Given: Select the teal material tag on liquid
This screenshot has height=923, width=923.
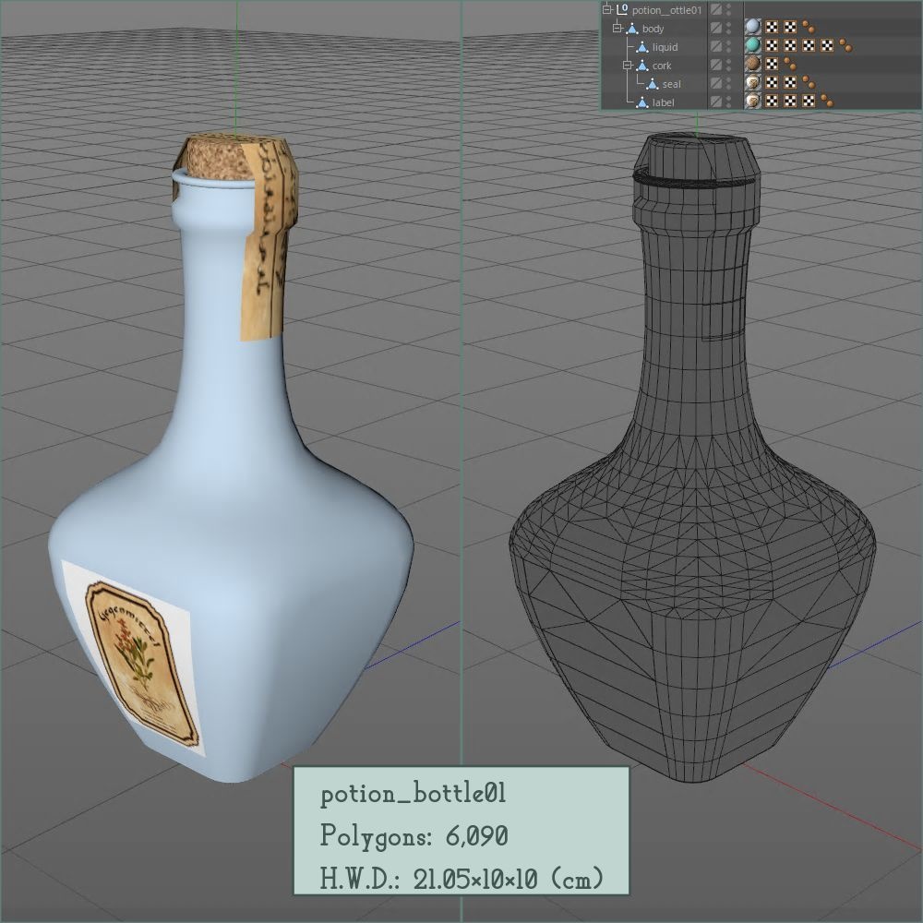Looking at the screenshot, I should (x=753, y=45).
